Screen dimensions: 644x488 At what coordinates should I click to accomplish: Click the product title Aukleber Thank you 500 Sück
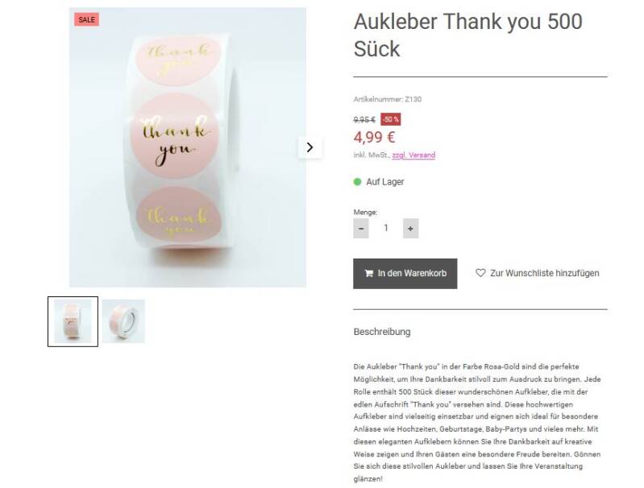467,35
